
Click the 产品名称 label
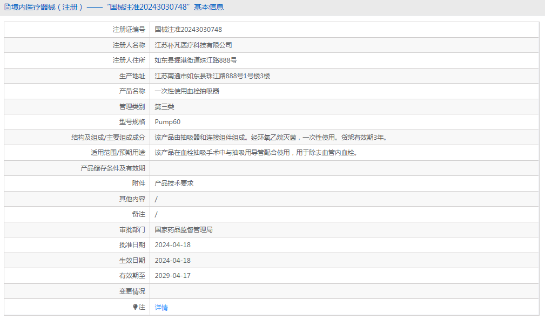(x=132, y=91)
